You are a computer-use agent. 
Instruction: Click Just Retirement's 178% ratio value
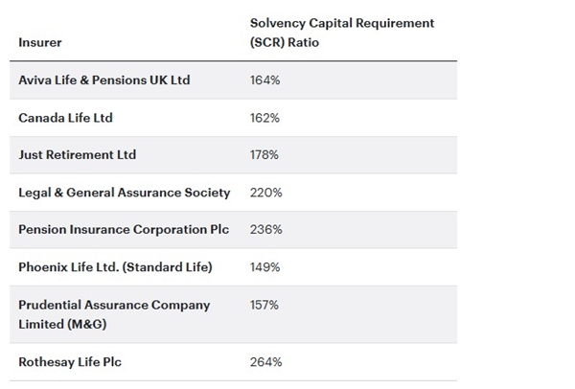264,155
